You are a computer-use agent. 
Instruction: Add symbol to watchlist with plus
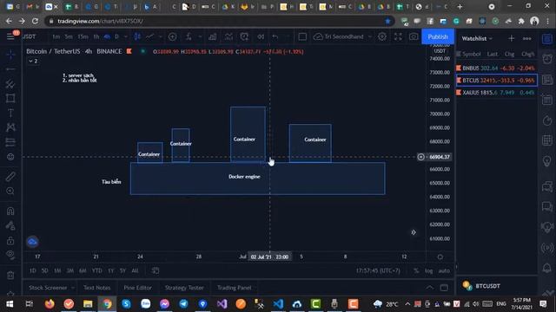pos(511,38)
